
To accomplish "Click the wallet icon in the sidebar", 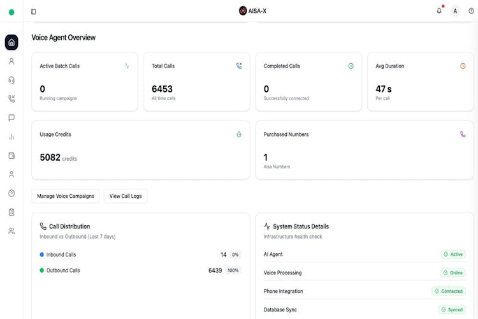I will (11, 156).
